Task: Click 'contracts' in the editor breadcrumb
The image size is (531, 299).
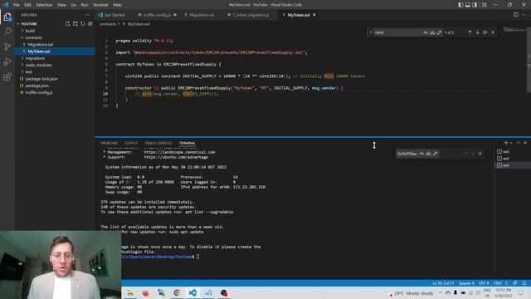Action: tap(107, 24)
